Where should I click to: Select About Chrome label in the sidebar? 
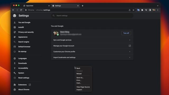coord(24,89)
